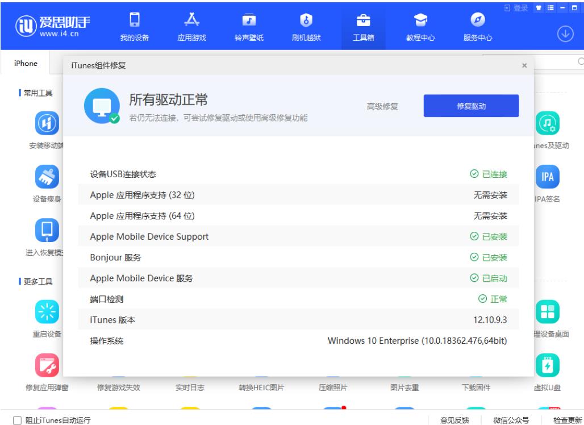The height and width of the screenshot is (425, 584).
Task: Open 意见反馈 feedback link
Action: pos(455,420)
